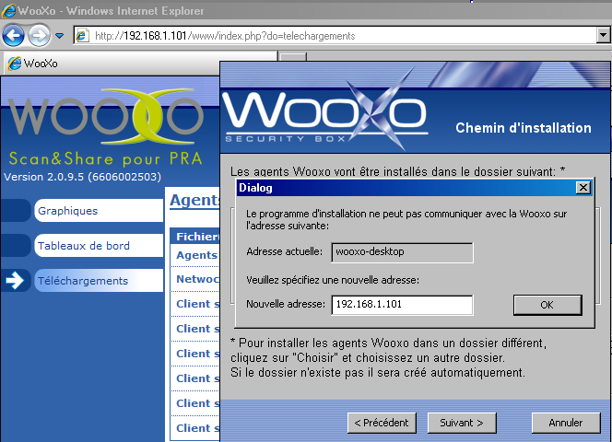Click the Nouvelle adresse input field
Screen dimensions: 612x442
[x=402, y=305]
